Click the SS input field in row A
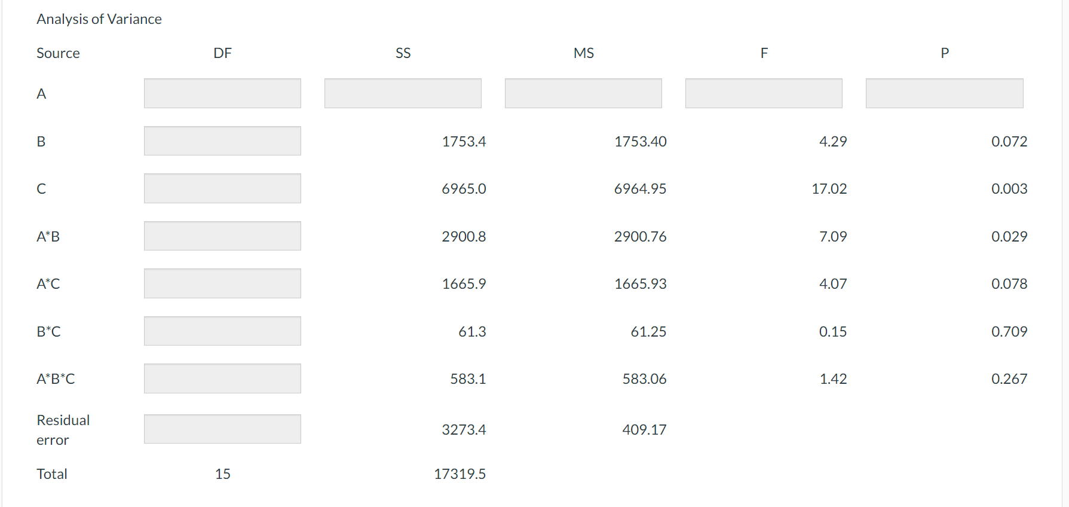 pos(403,93)
